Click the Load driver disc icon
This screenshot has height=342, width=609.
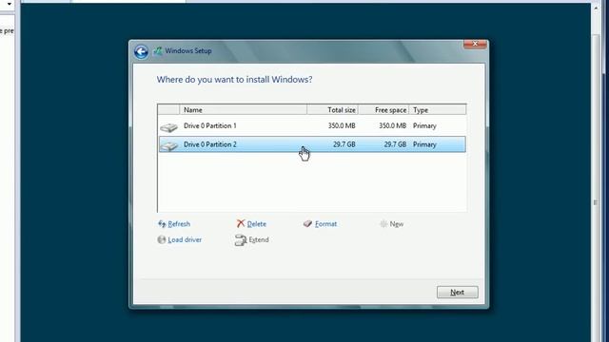pos(162,239)
